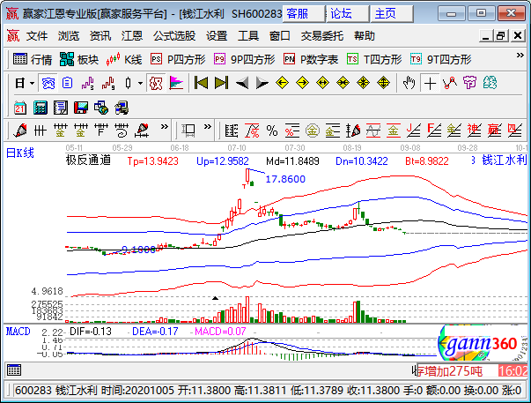This screenshot has width=531, height=403.
Task: Open the 江恩 menu
Action: click(132, 36)
